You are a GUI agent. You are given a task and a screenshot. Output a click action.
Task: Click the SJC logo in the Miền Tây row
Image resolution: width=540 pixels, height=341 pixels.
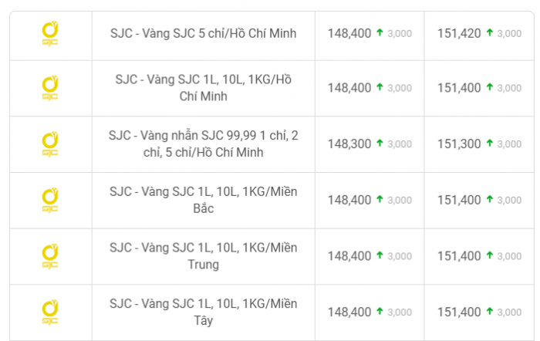click(x=50, y=312)
